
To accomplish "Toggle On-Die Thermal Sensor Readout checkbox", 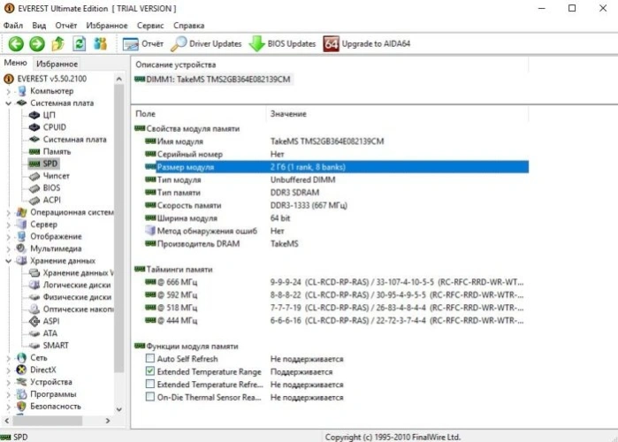I will (150, 397).
